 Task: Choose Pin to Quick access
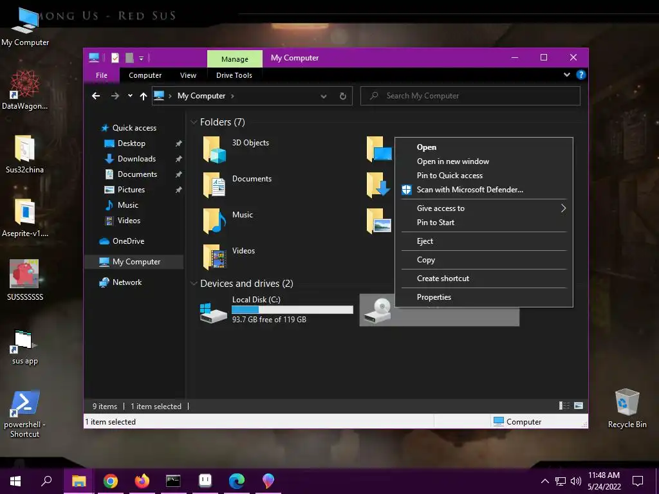(484, 176)
